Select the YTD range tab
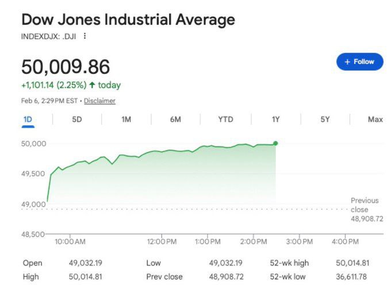Image resolution: width=391 pixels, height=297 pixels. click(x=225, y=119)
